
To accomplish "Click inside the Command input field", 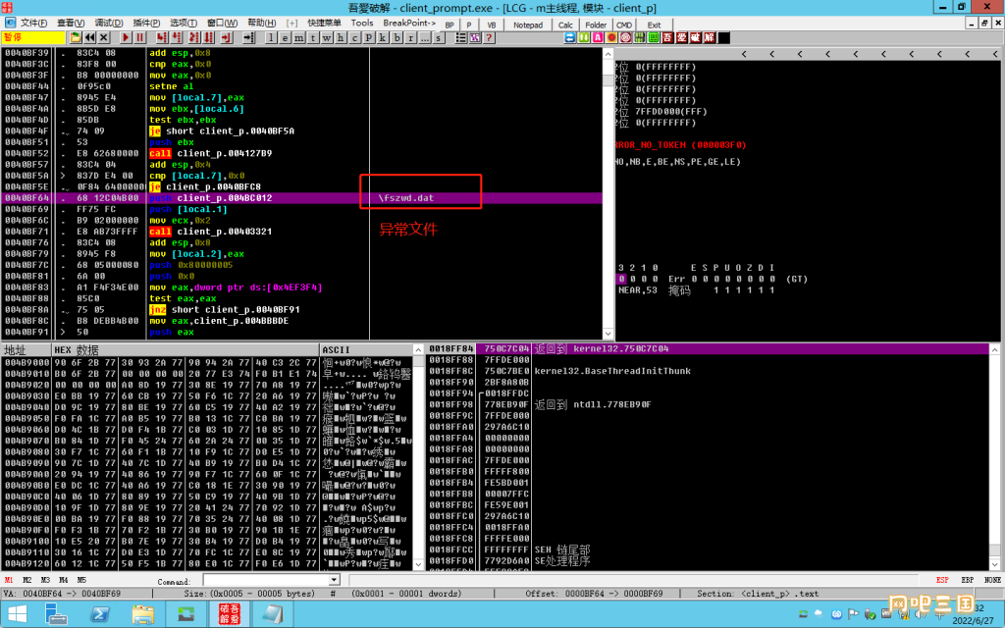I will click(266, 580).
